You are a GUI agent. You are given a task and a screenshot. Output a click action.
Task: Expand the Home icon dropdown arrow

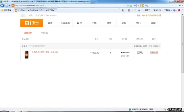point(126,10)
